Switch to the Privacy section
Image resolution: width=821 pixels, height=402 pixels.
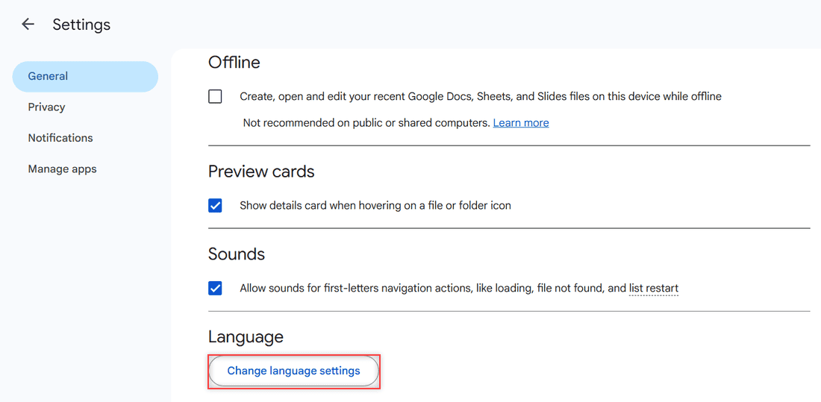coord(46,107)
